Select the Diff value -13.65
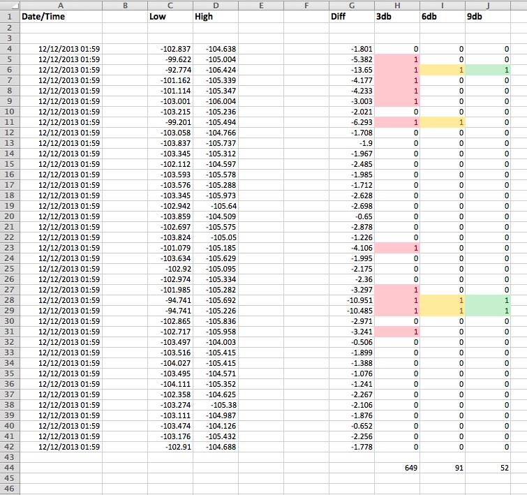The width and height of the screenshot is (527, 495). pyautogui.click(x=351, y=70)
